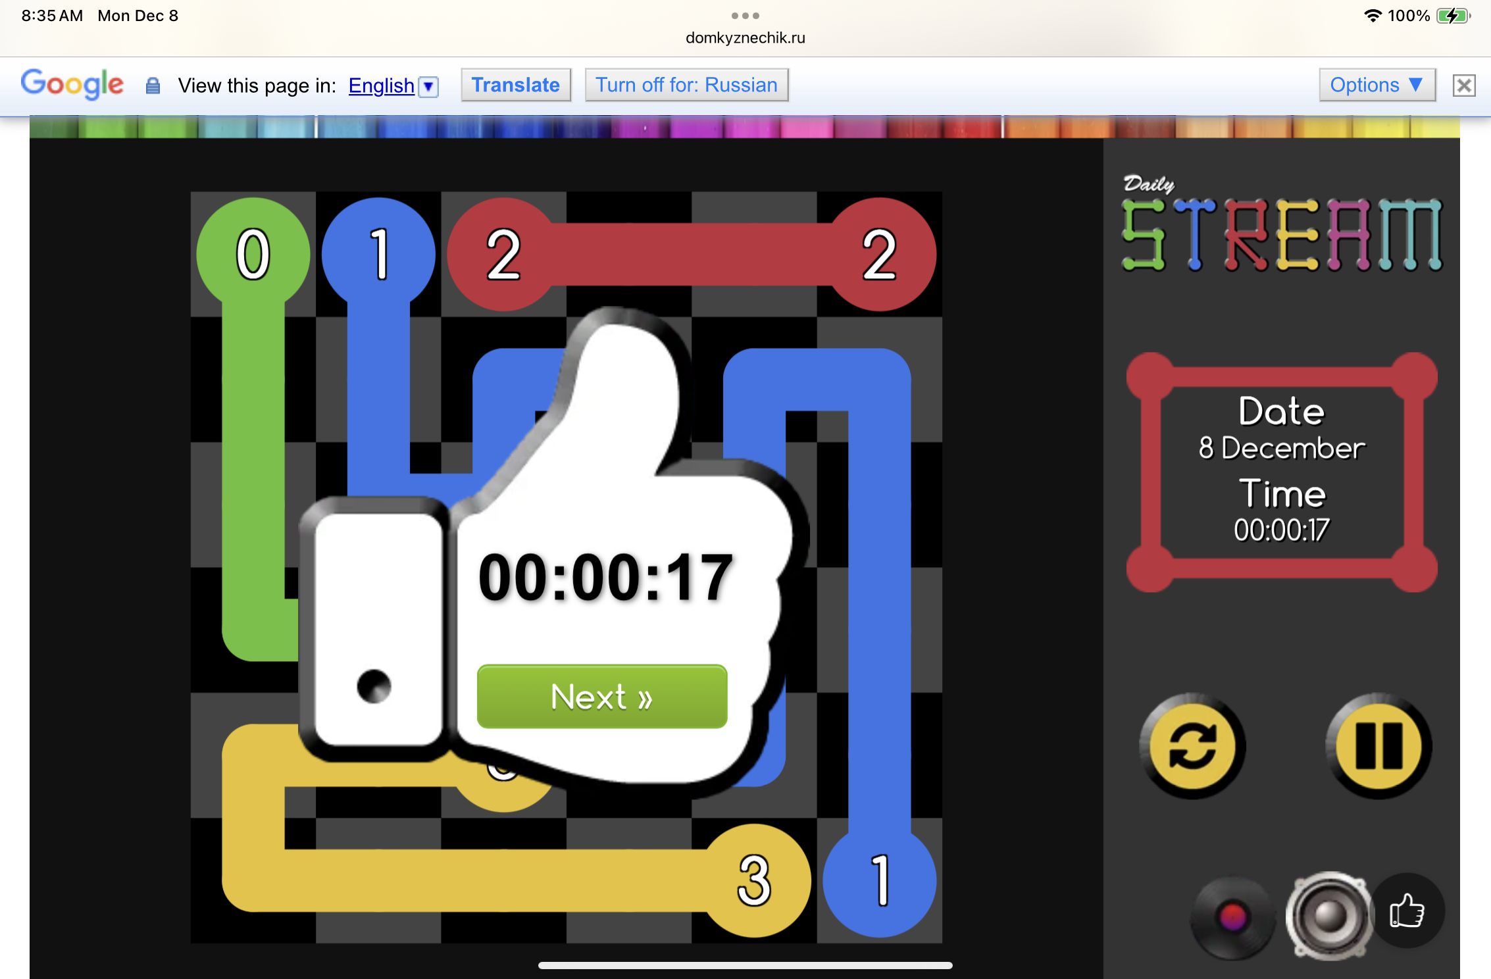Click the English language link
This screenshot has width=1491, height=979.
[381, 86]
